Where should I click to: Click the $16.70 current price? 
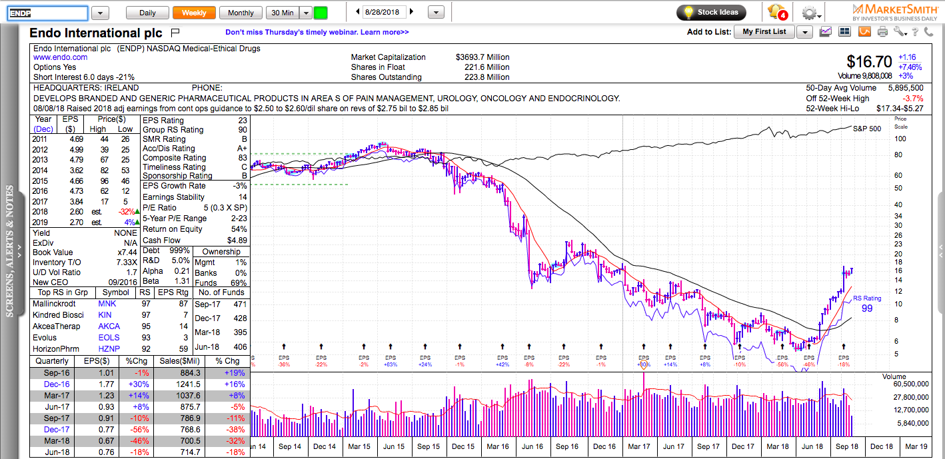(x=870, y=62)
